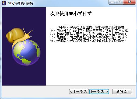Click the window title NB小学科学 安装
The image size is (137, 99).
20,3
